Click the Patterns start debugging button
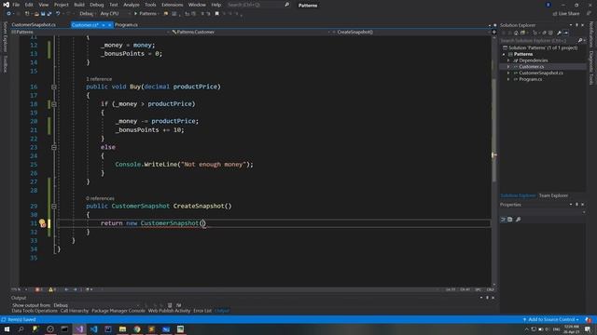Viewport: 597px width, 335px height. [x=146, y=14]
